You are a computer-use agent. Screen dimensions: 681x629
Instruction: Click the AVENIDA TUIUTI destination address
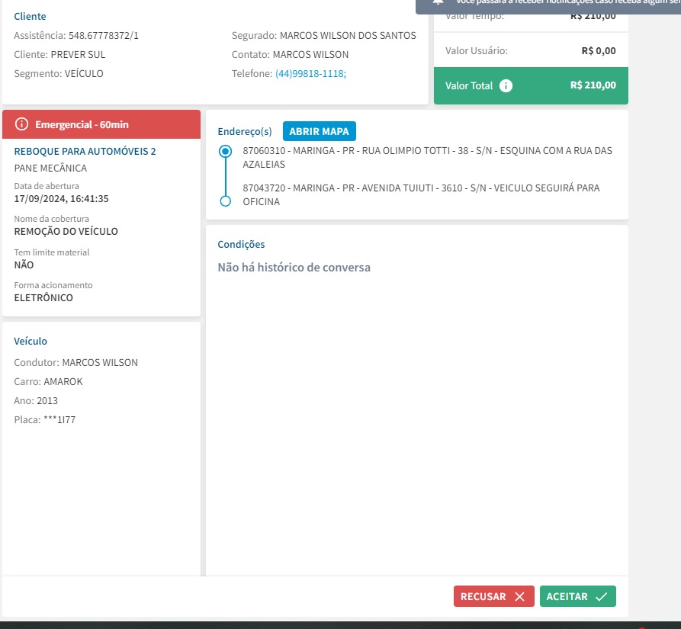click(x=421, y=194)
